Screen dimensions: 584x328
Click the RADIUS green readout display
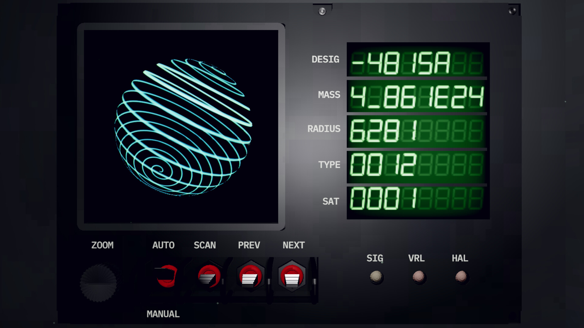click(417, 131)
